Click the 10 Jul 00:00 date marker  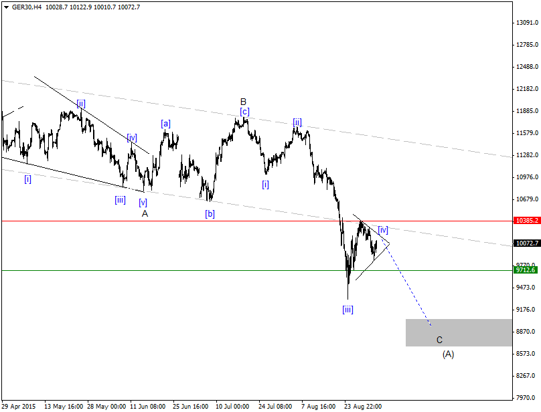[232, 407]
